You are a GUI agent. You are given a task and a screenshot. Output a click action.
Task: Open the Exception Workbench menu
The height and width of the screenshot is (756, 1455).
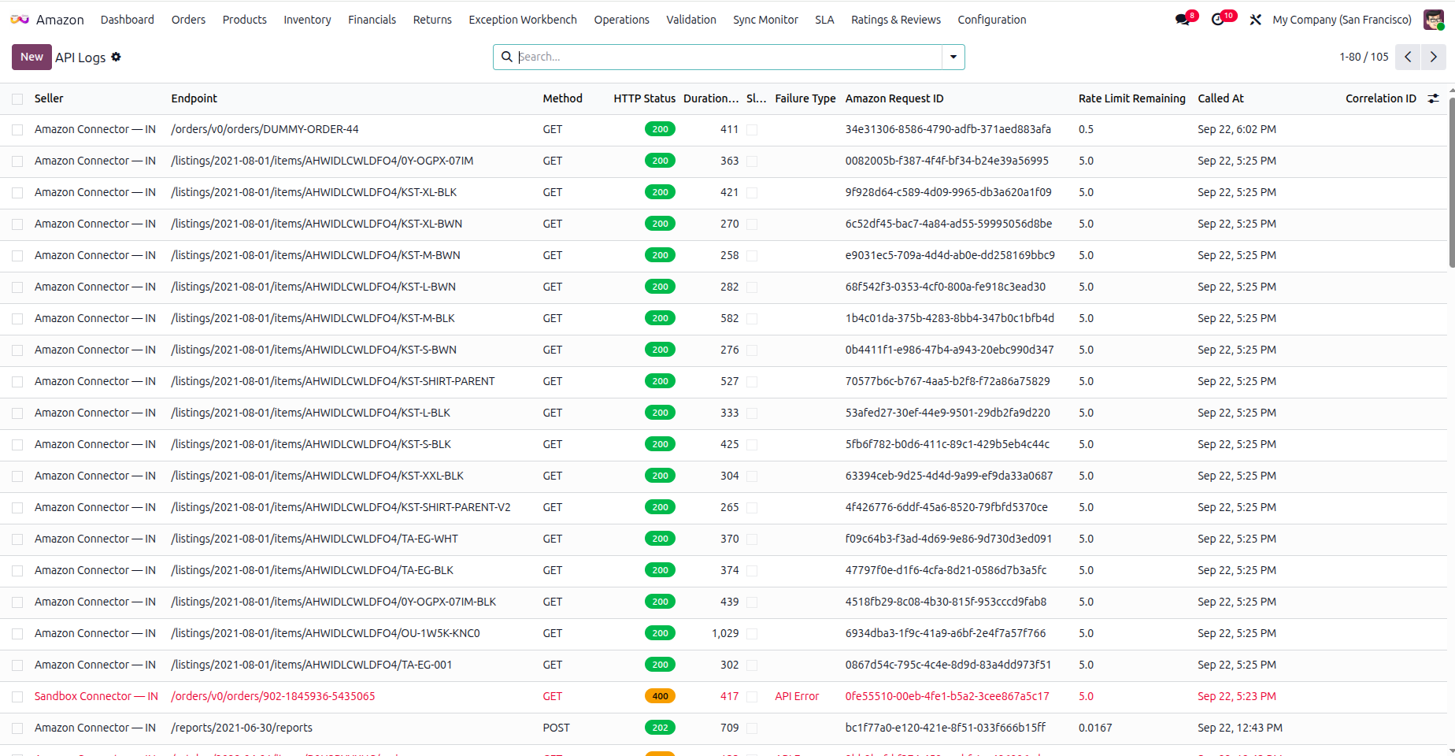click(523, 20)
